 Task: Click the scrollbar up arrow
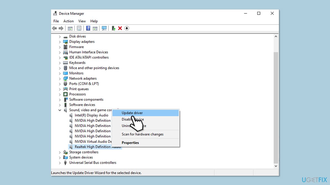click(x=276, y=36)
